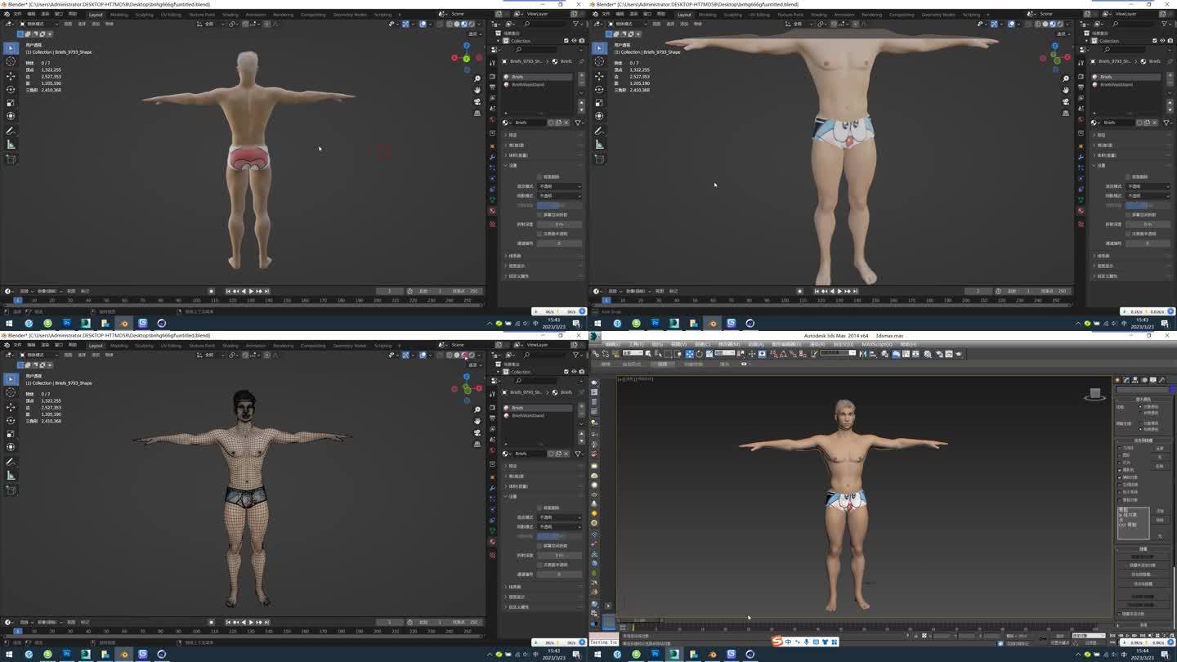
Task: Click the ViewCube in the 3ds Max viewport
Action: coord(1095,394)
